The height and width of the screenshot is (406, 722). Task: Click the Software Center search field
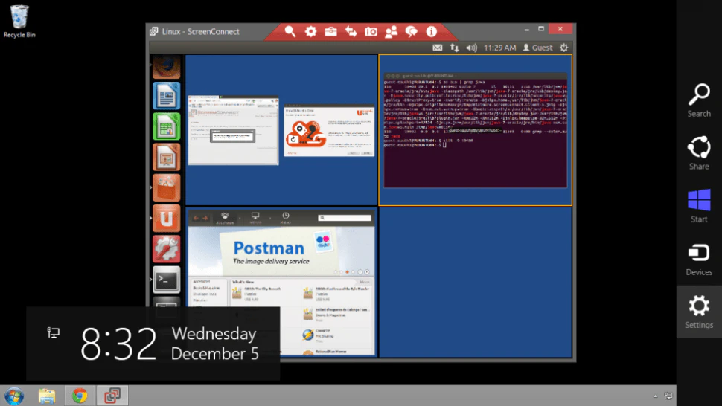click(x=344, y=218)
